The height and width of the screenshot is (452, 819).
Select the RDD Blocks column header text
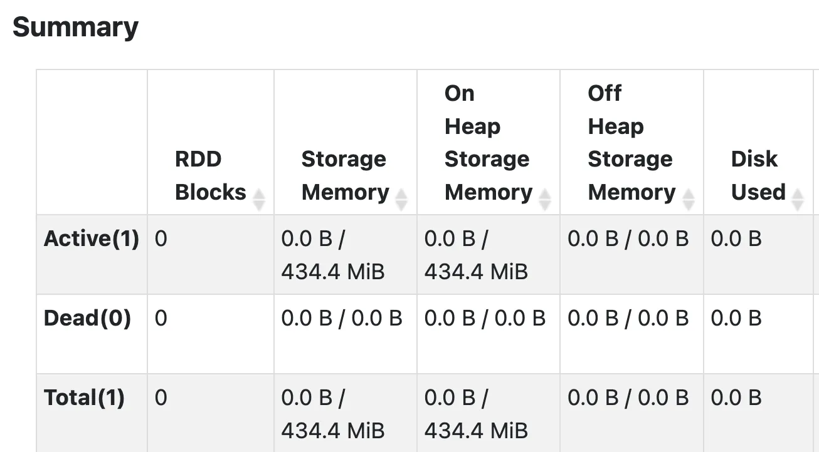point(210,175)
